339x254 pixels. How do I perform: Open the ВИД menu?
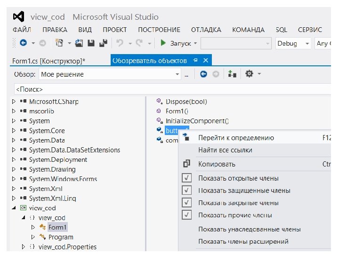pyautogui.click(x=85, y=30)
